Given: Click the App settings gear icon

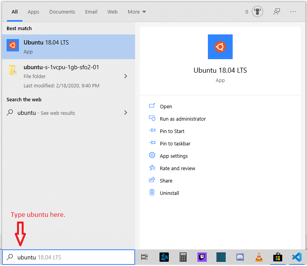Looking at the screenshot, I should click(152, 155).
